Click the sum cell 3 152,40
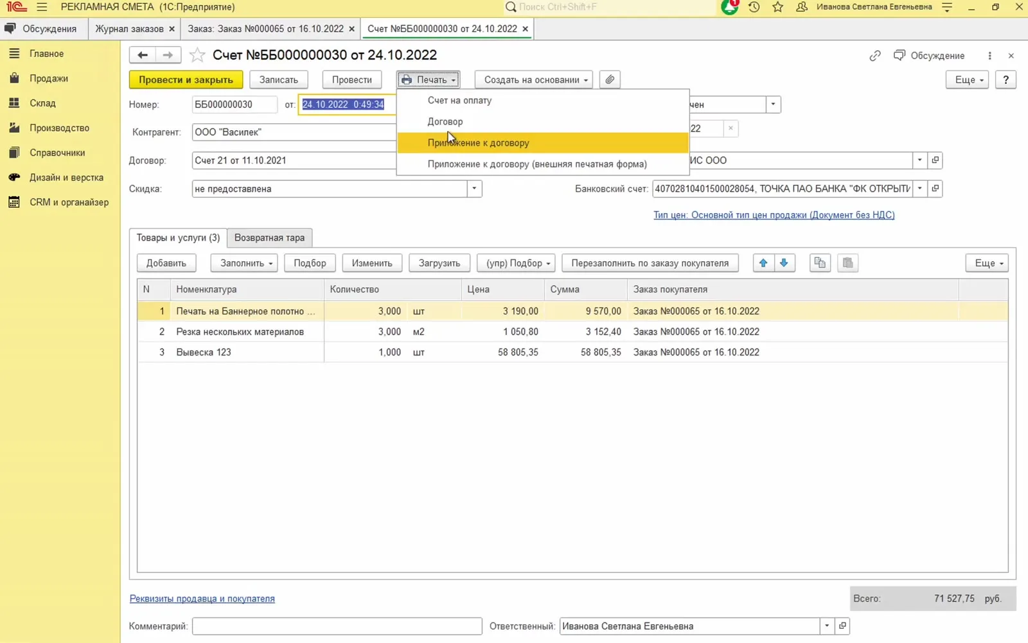 [x=585, y=332]
